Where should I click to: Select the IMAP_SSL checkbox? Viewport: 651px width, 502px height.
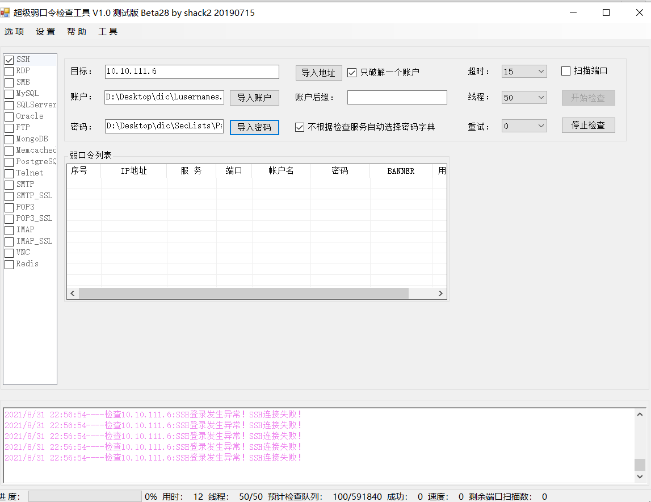pyautogui.click(x=9, y=241)
